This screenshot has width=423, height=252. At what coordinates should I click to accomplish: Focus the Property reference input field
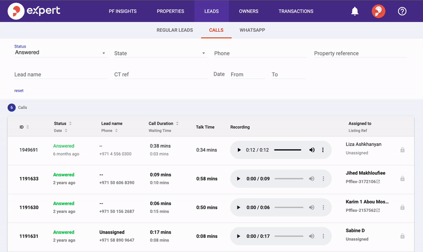(360, 53)
